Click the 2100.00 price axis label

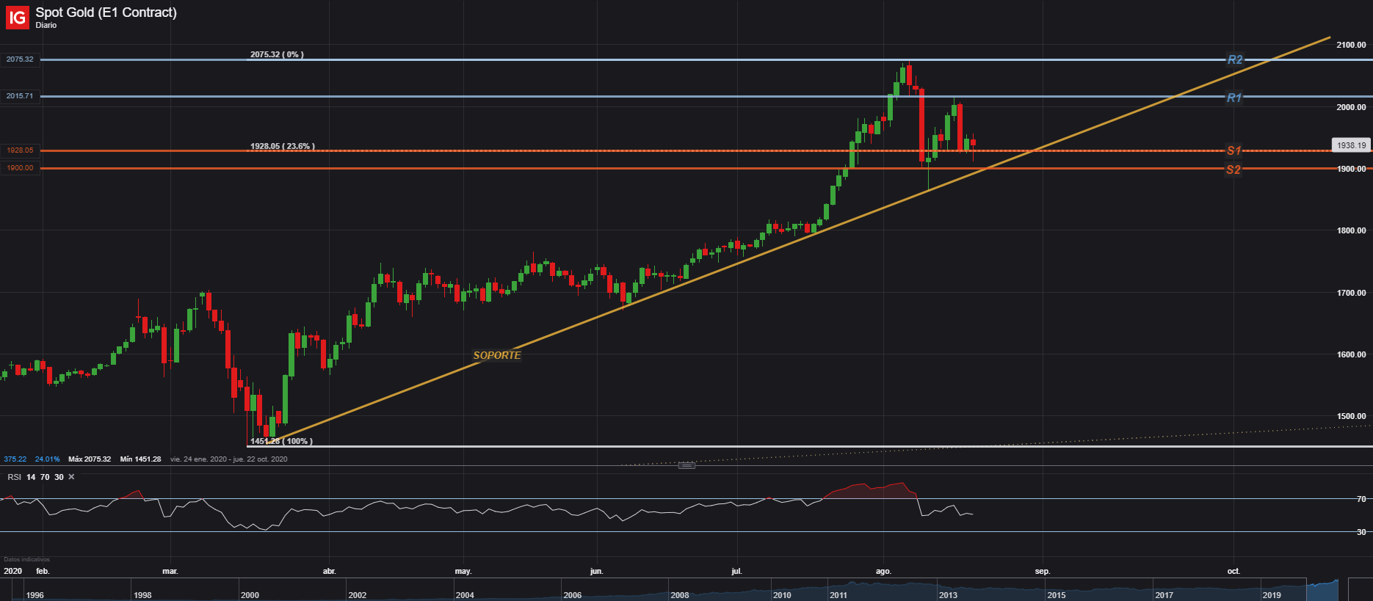pos(1351,45)
